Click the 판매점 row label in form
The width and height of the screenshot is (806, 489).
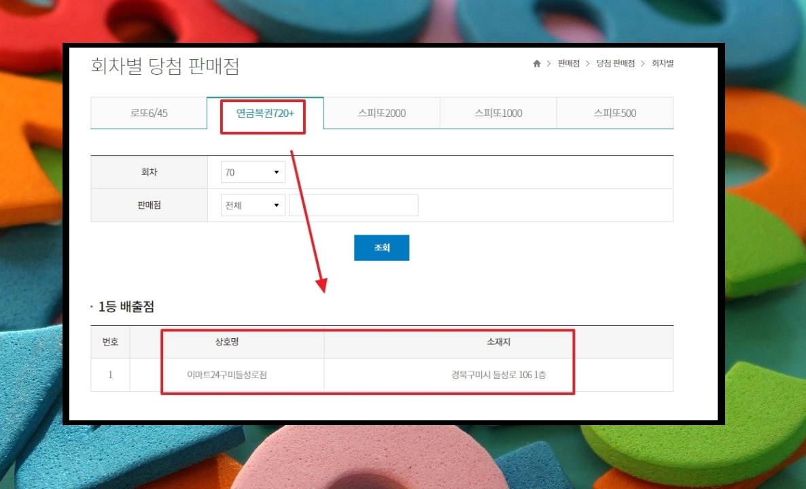tap(149, 205)
